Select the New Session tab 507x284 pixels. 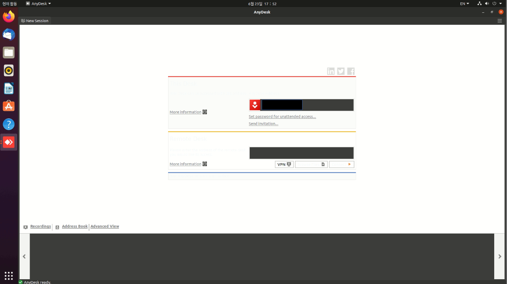tap(35, 21)
